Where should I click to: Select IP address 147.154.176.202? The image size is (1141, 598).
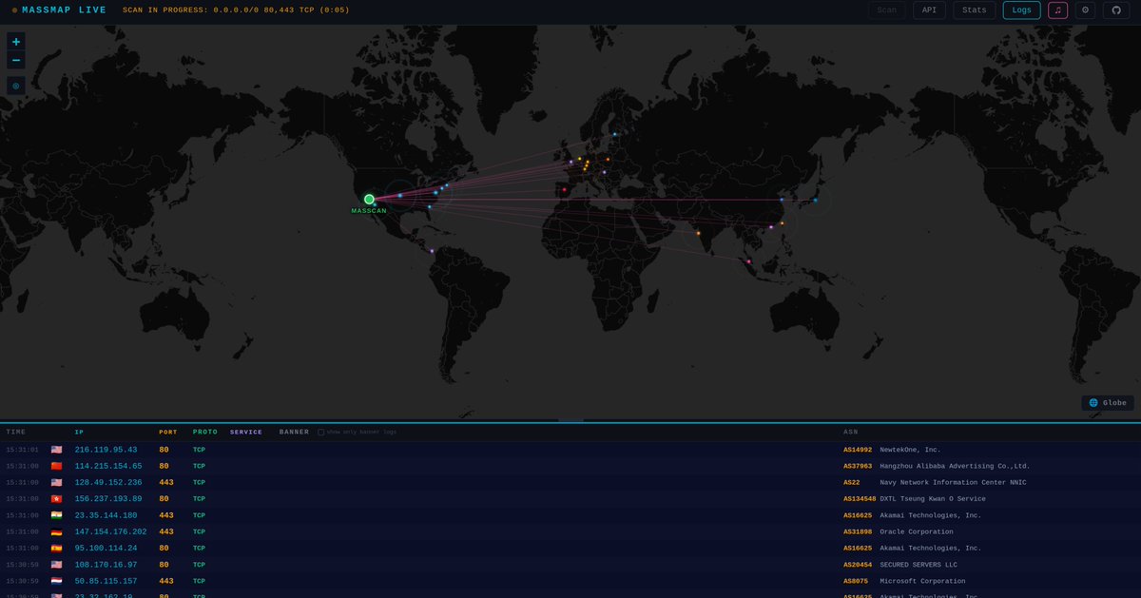point(110,531)
